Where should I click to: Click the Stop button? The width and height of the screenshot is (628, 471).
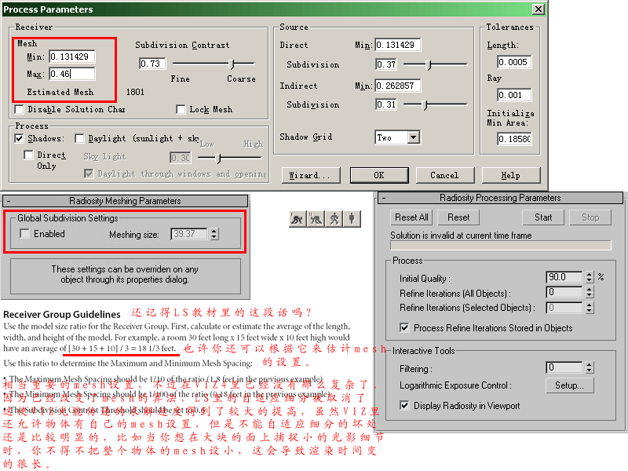point(590,217)
